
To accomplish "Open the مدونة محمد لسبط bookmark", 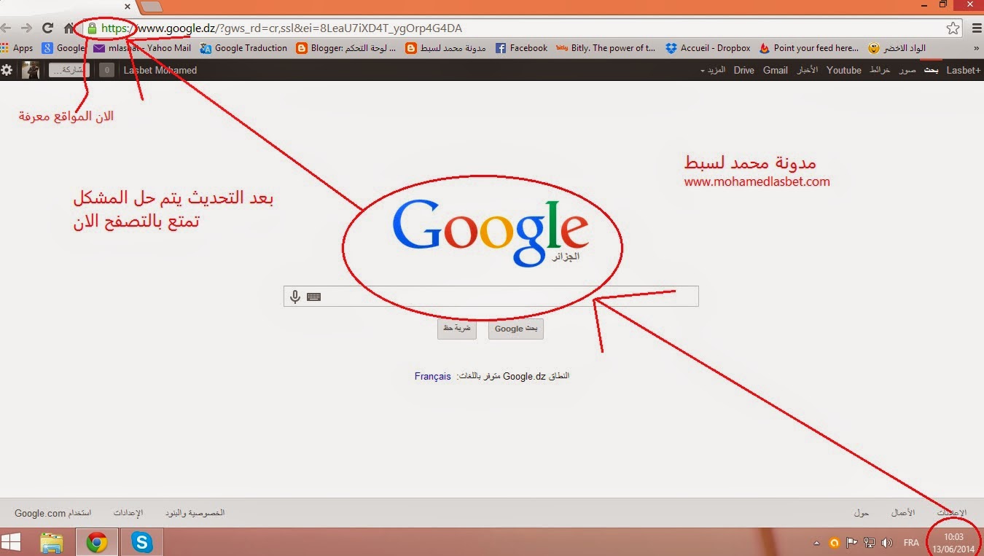I will pyautogui.click(x=445, y=48).
